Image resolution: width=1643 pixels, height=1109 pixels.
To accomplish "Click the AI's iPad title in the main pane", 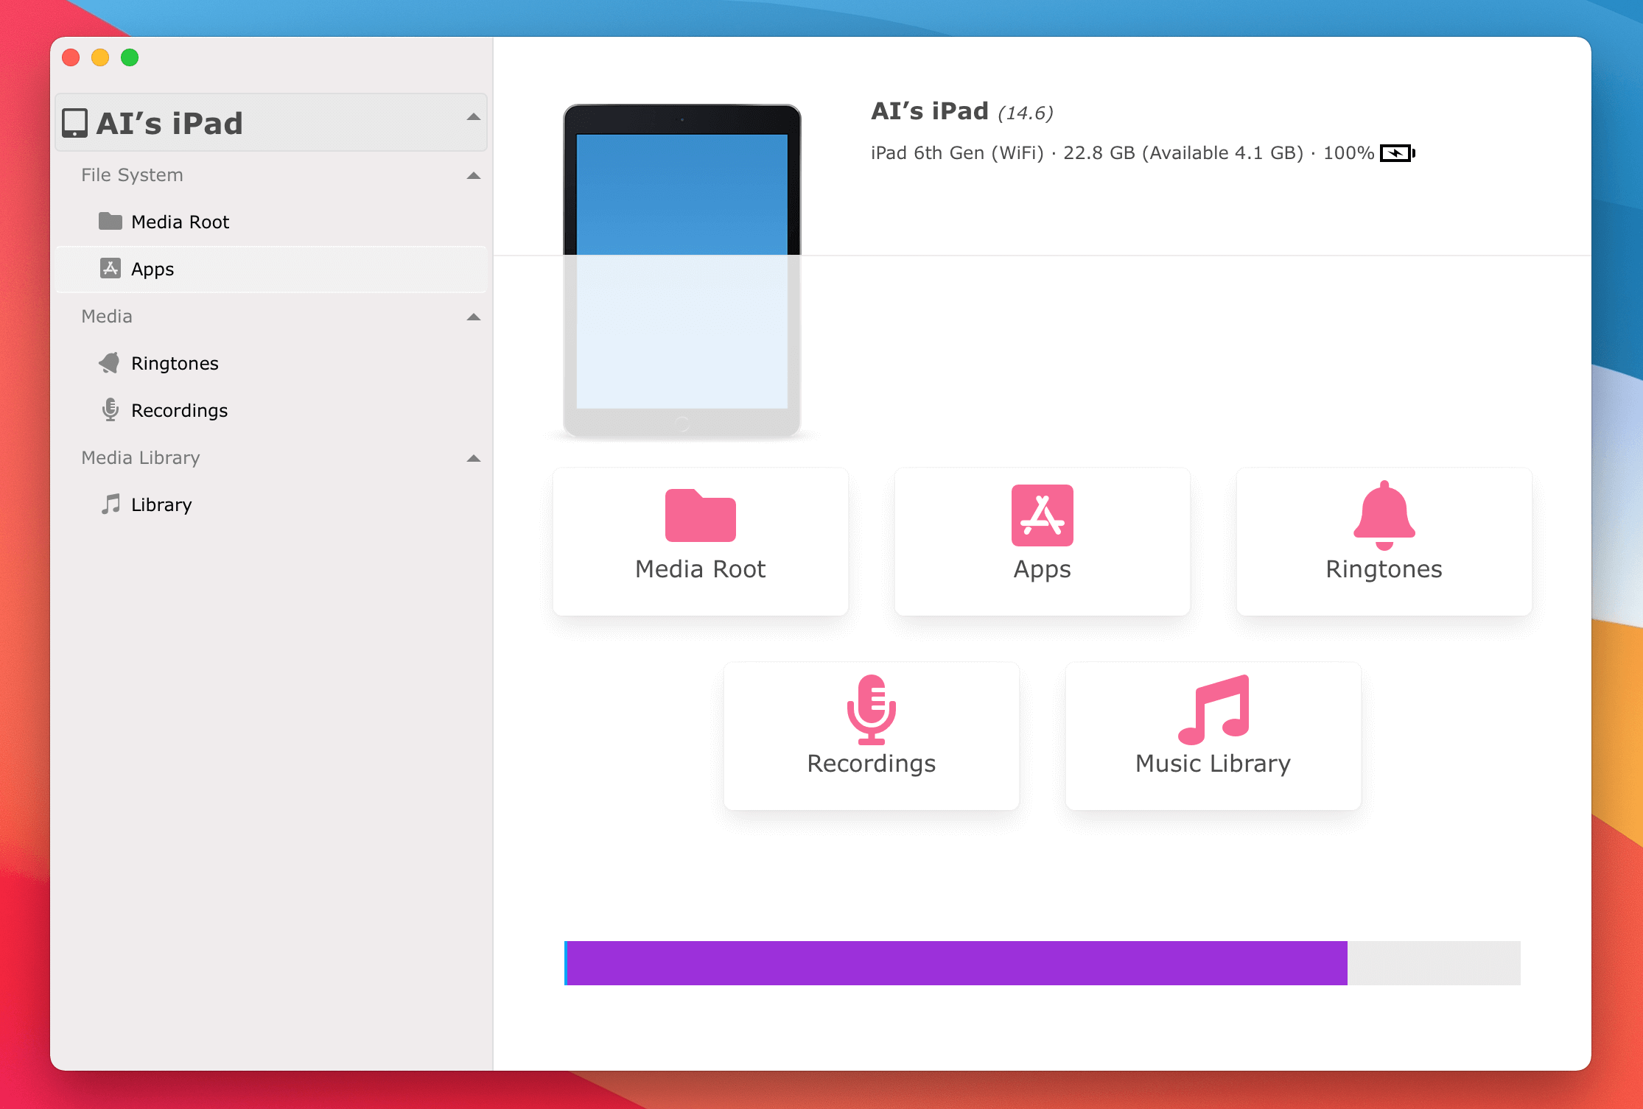I will click(x=930, y=111).
